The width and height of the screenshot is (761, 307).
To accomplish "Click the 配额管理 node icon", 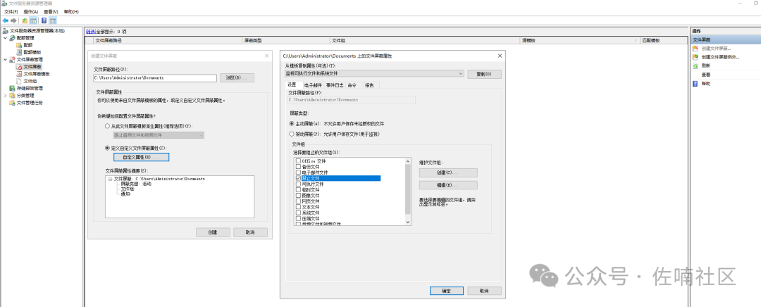I will [13, 38].
